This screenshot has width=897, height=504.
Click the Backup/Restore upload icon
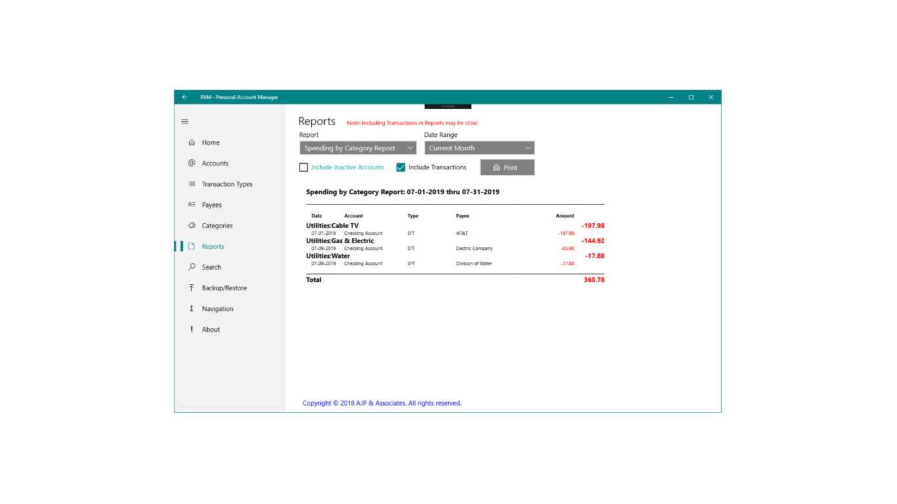pyautogui.click(x=192, y=287)
